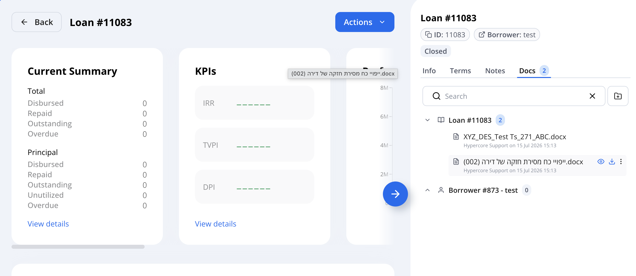This screenshot has height=276, width=636.
Task: Expand the Borrower #873 - test folder
Action: point(428,190)
